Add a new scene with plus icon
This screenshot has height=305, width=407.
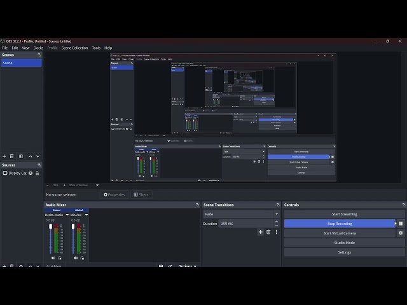click(x=4, y=156)
